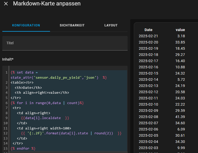Click the value 34.60 in preview
The image size is (198, 153).
pyautogui.click(x=180, y=123)
